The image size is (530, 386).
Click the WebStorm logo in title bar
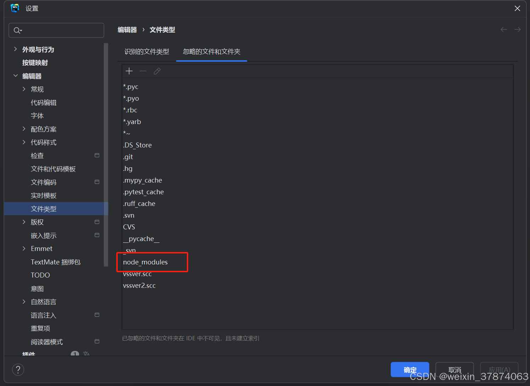(14, 8)
